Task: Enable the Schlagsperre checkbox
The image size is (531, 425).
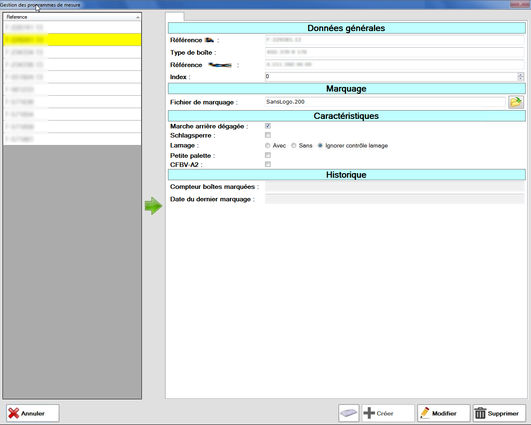Action: click(268, 135)
